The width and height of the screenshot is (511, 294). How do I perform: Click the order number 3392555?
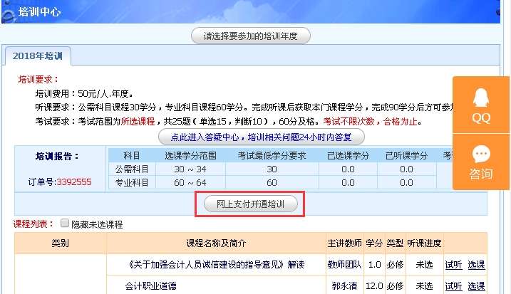[73, 182]
